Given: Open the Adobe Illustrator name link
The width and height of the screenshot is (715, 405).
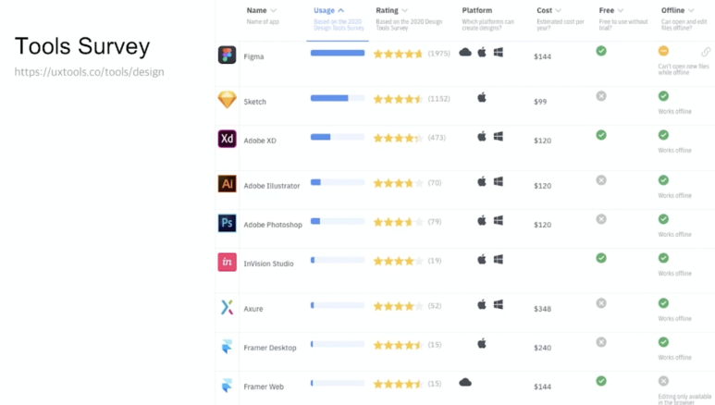Looking at the screenshot, I should (272, 186).
